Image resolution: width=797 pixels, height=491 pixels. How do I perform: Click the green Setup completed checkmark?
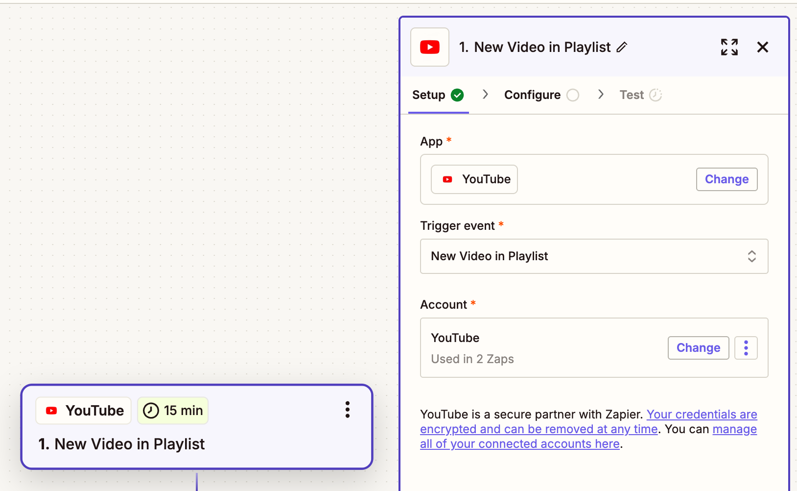coord(457,95)
